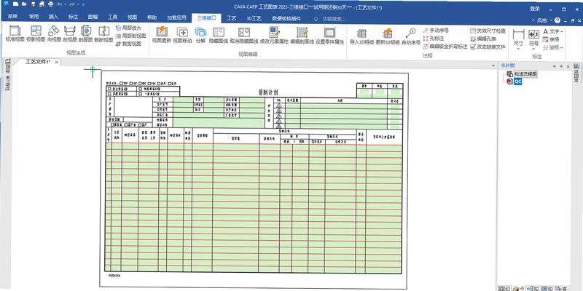
Task: Click 隐藏图线 hide lines
Action: tap(218, 35)
